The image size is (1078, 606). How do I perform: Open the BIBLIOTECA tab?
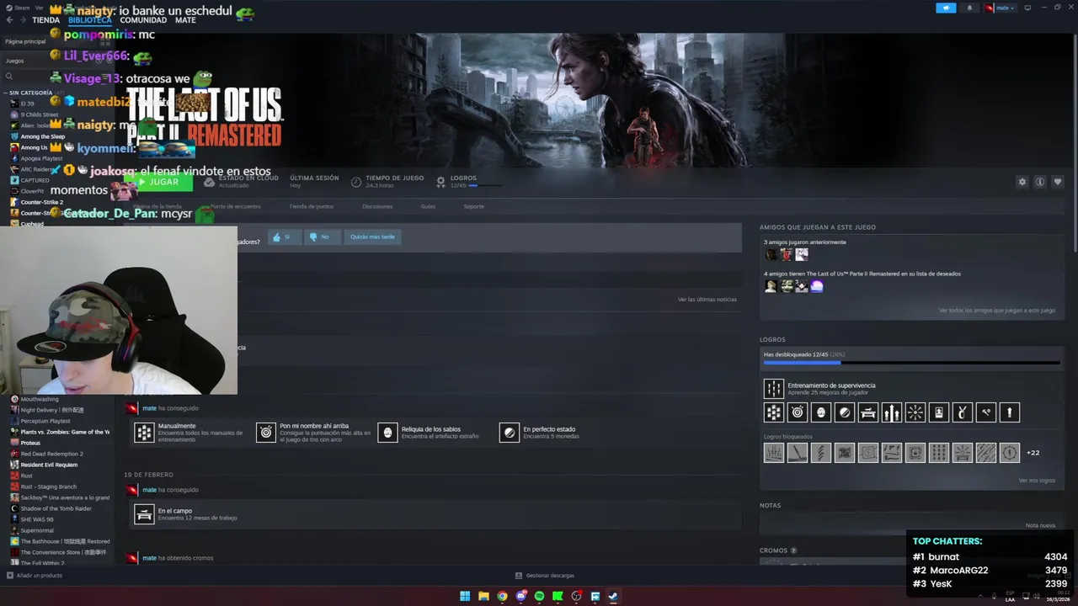(x=89, y=20)
